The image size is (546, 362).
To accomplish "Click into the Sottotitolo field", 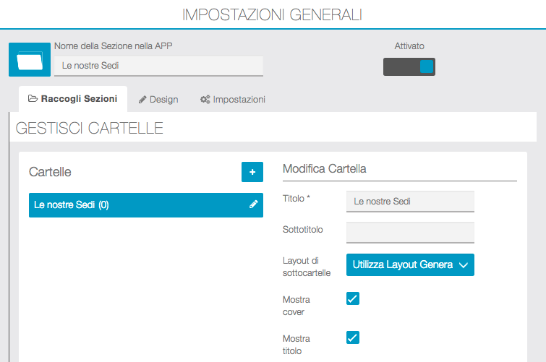I will (410, 232).
